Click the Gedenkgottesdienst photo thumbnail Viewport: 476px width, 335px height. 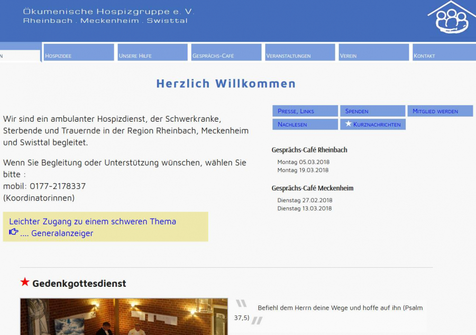coord(124,316)
